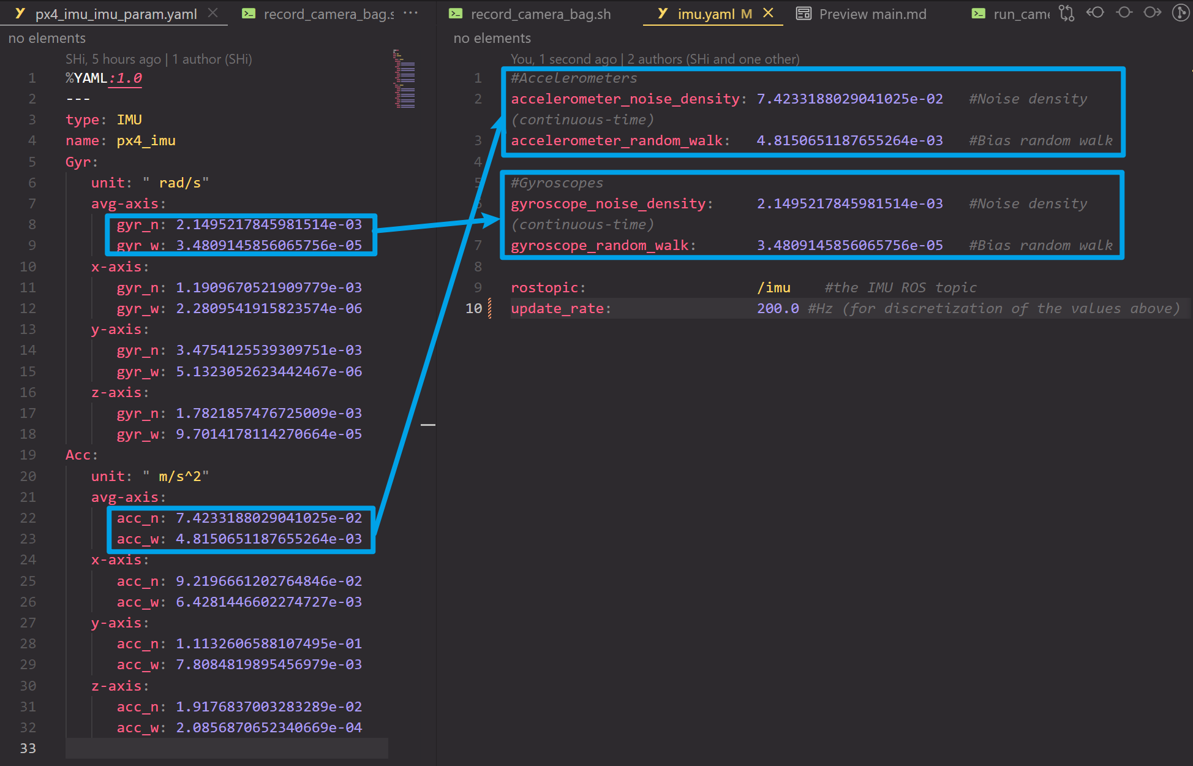1193x766 pixels.
Task: Click the left pane's git blame annotation
Action: pyautogui.click(x=159, y=59)
